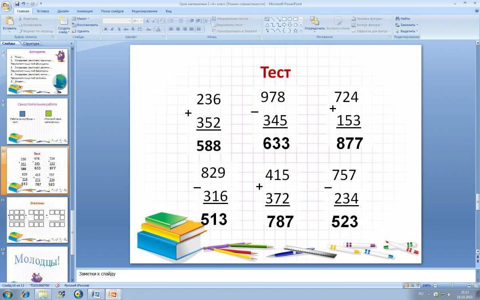Click the Find (Найти) binoculars button
The image size is (480, 300).
point(402,18)
